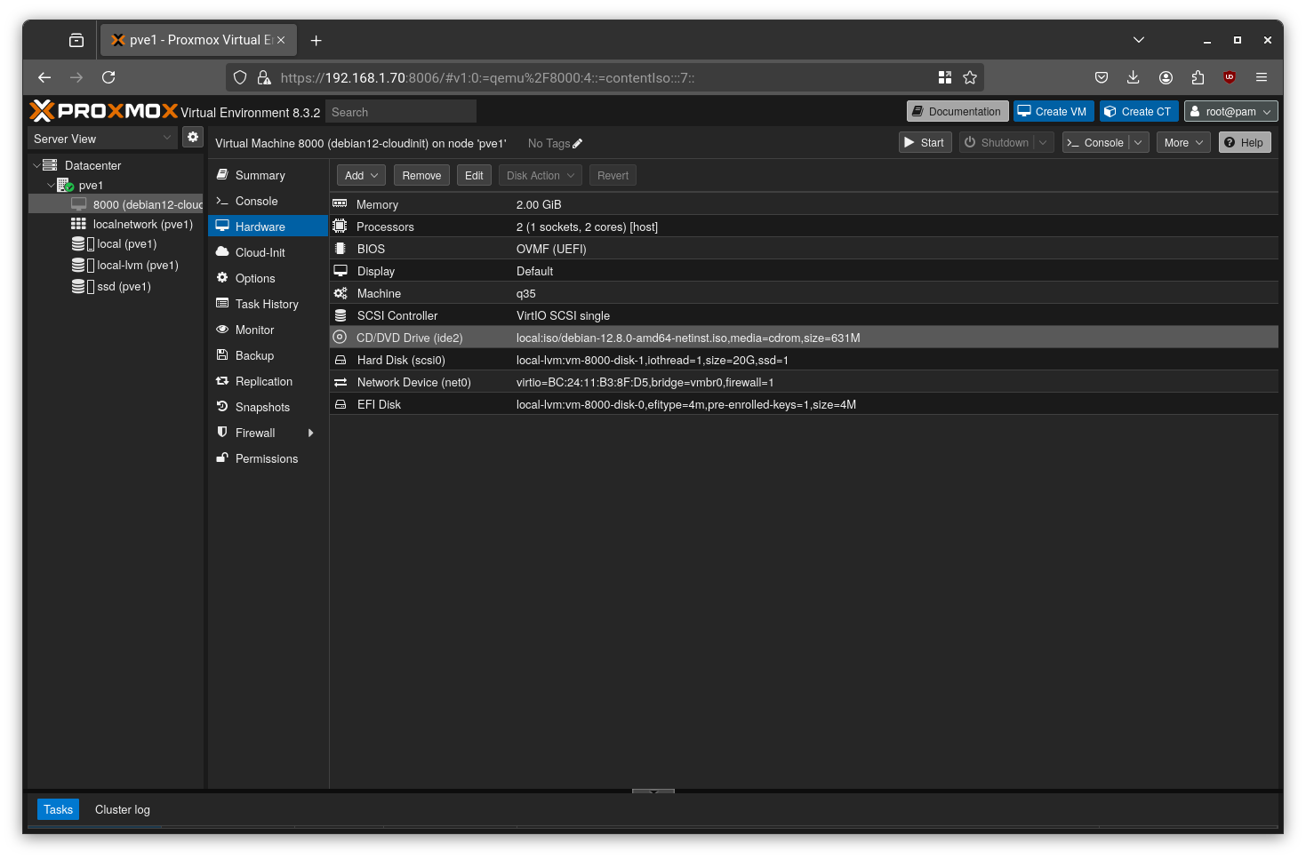
Task: Open the root@pam user menu
Action: coord(1230,111)
